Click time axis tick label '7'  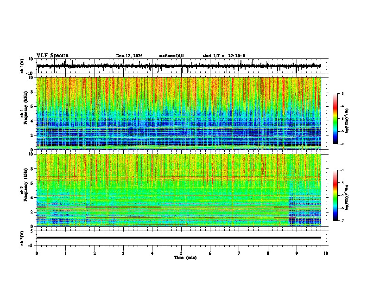pyautogui.click(x=239, y=253)
